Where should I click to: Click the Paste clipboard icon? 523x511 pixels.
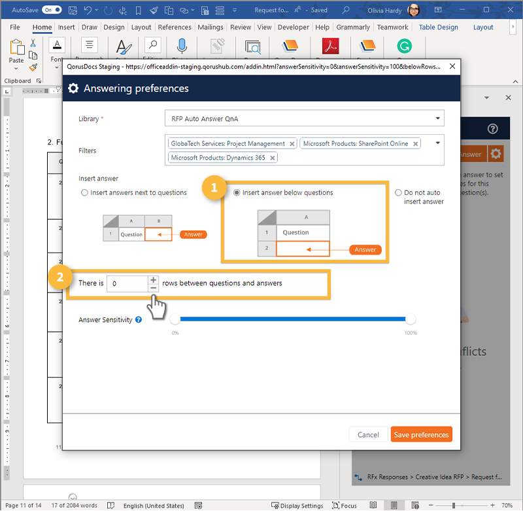coord(17,47)
